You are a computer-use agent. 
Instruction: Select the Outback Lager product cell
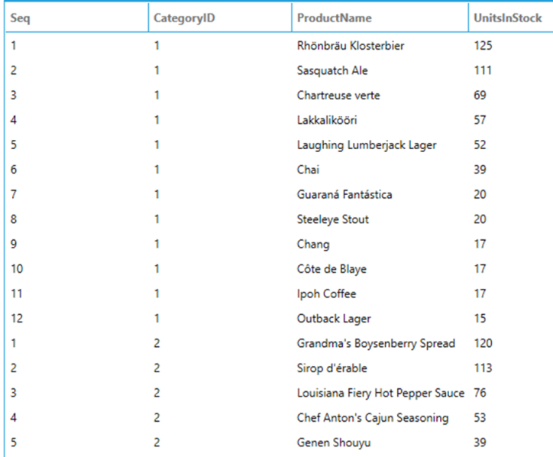pyautogui.click(x=334, y=319)
